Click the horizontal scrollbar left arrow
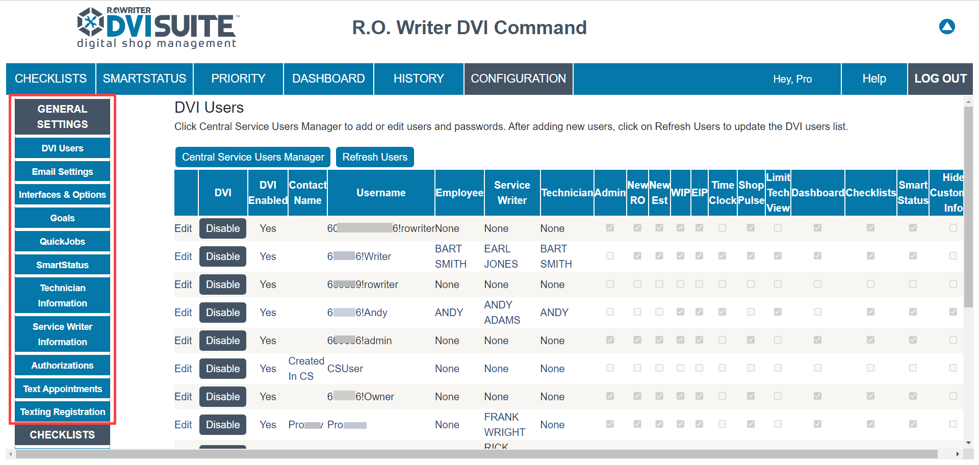 pyautogui.click(x=11, y=454)
